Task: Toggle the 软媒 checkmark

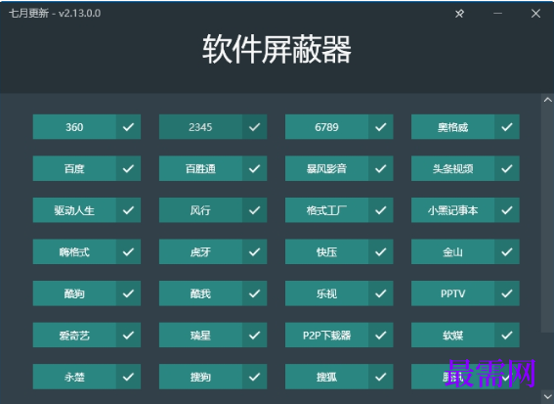Action: (507, 335)
